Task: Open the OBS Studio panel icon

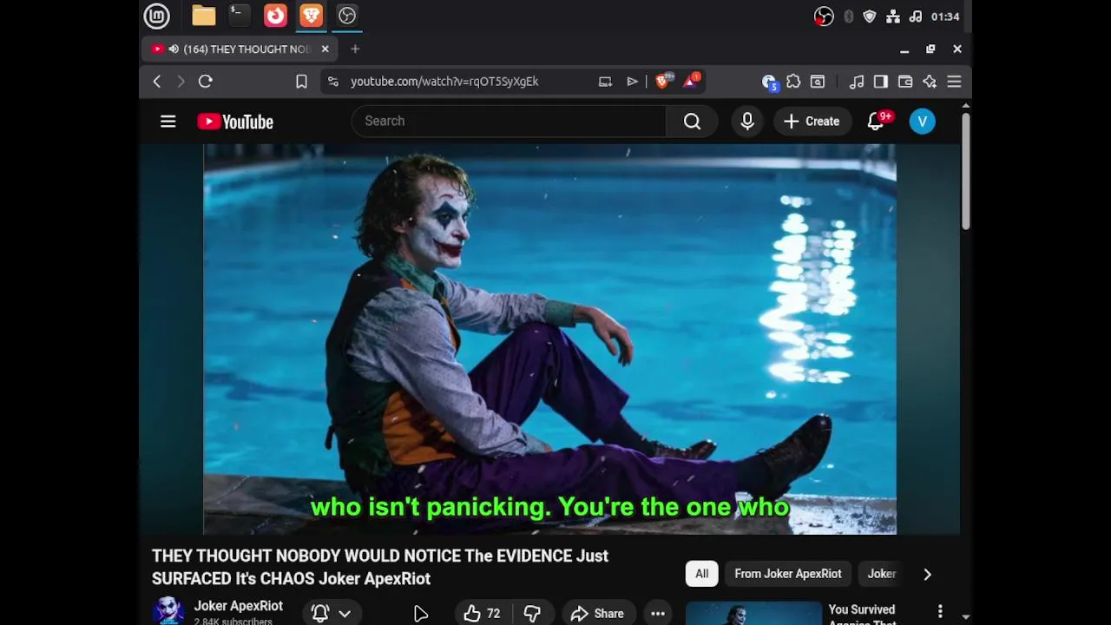Action: [x=347, y=16]
